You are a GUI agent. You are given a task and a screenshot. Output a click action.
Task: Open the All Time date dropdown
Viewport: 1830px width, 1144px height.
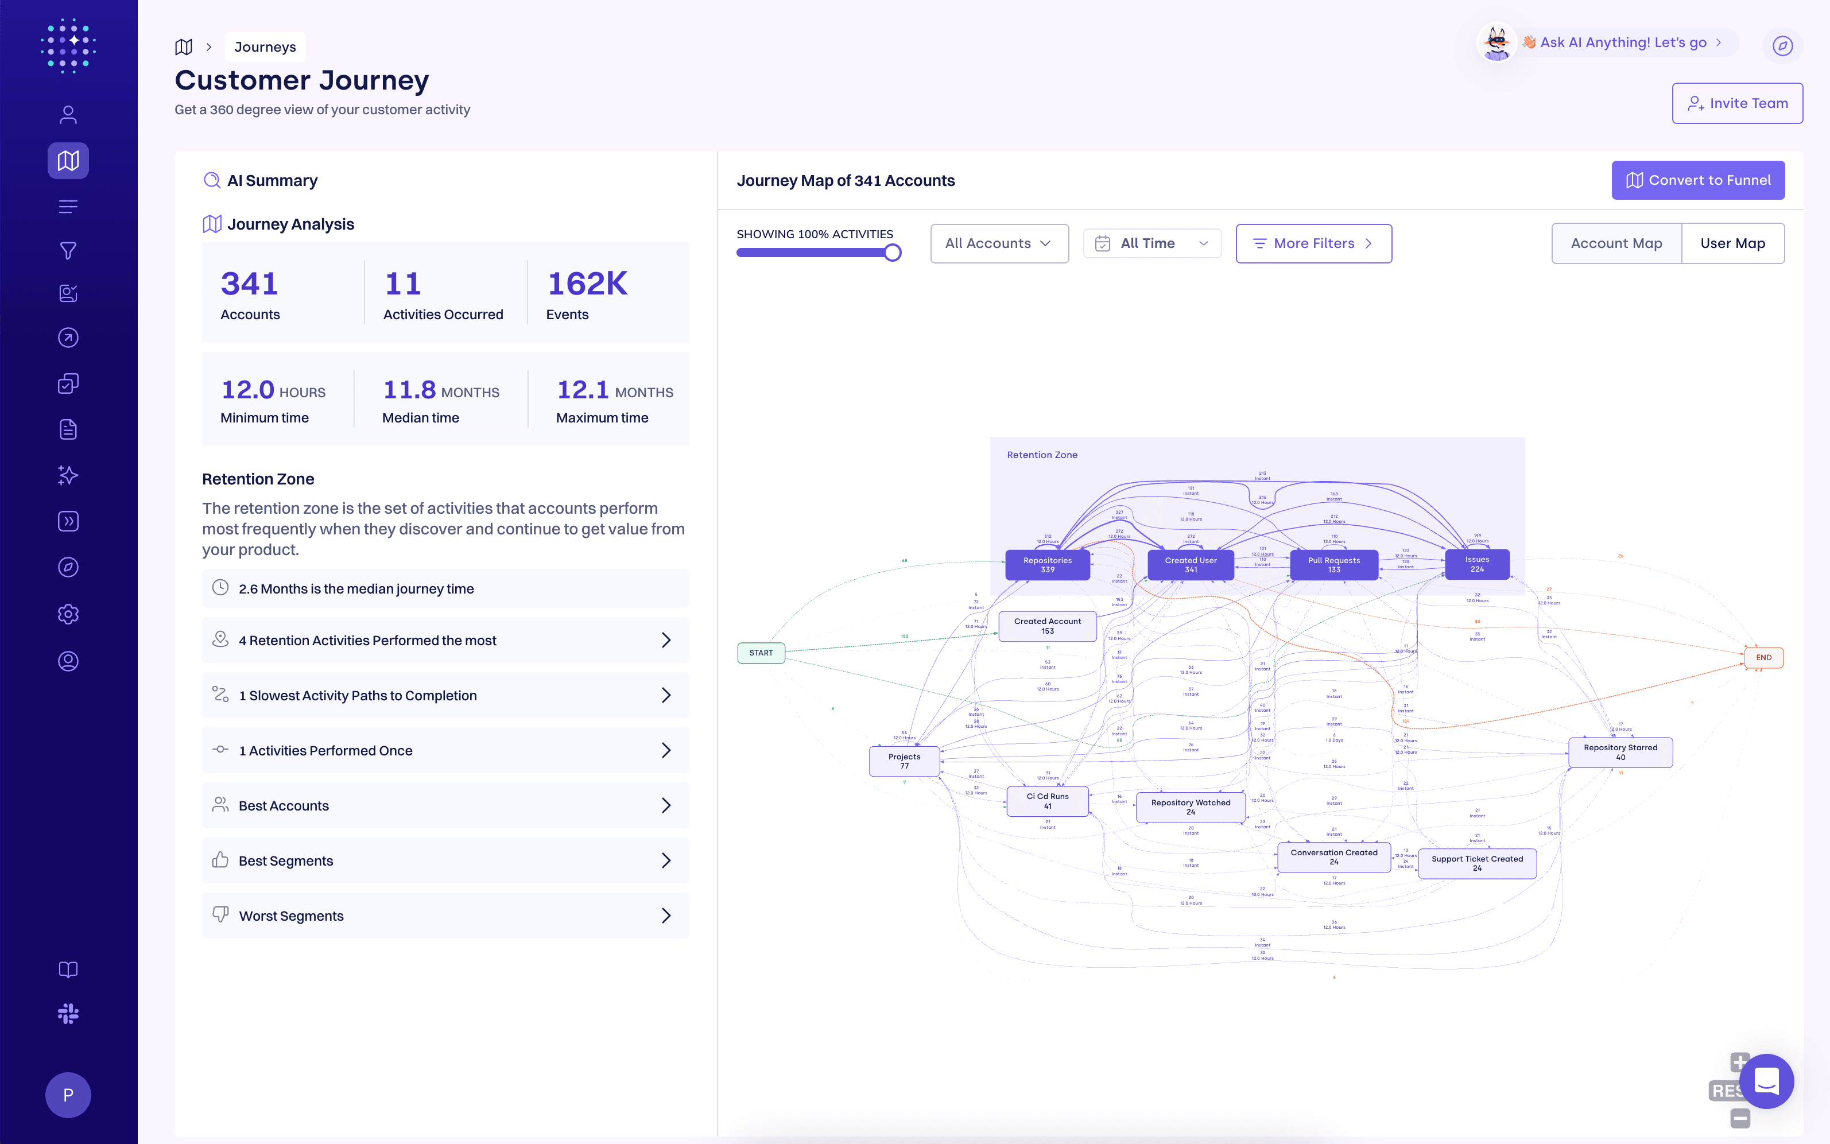pos(1151,243)
